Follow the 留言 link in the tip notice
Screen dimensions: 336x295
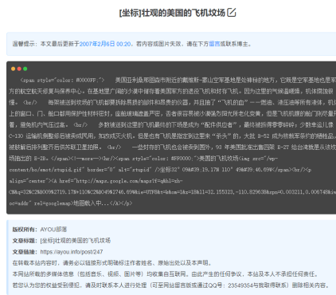point(214,44)
